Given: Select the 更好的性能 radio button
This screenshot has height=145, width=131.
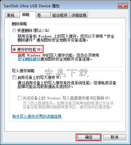Looking at the screenshot, I should (x=14, y=49).
